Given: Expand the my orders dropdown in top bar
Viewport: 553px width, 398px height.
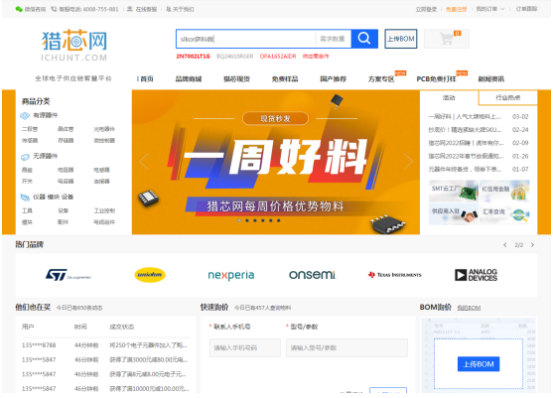Looking at the screenshot, I should pos(490,9).
